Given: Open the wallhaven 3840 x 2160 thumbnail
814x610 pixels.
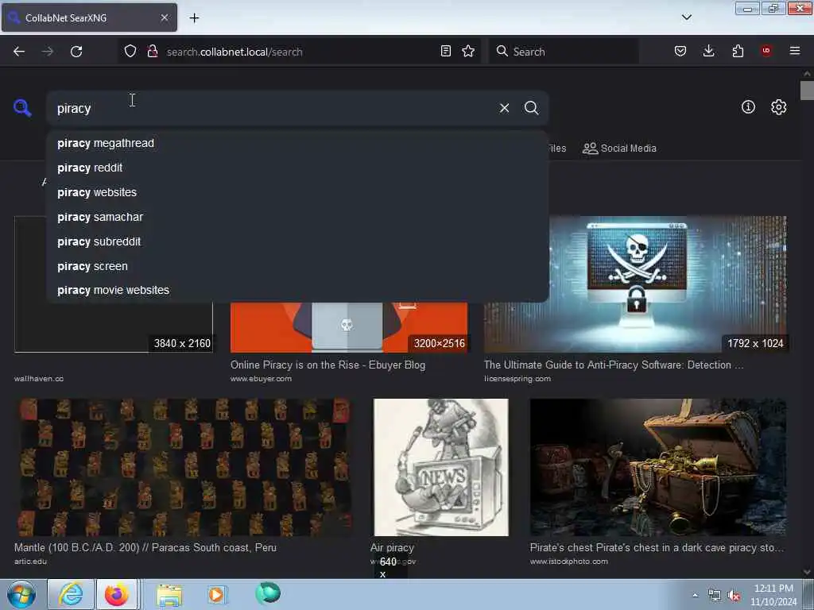Looking at the screenshot, I should pyautogui.click(x=113, y=327).
